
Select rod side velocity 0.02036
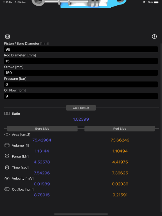tap(120, 184)
